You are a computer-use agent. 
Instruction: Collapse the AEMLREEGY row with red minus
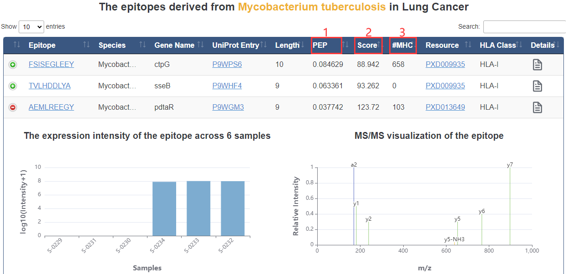tap(13, 107)
